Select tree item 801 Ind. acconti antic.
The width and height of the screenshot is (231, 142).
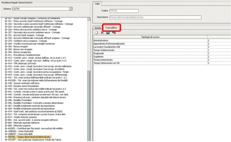[x=33, y=120]
